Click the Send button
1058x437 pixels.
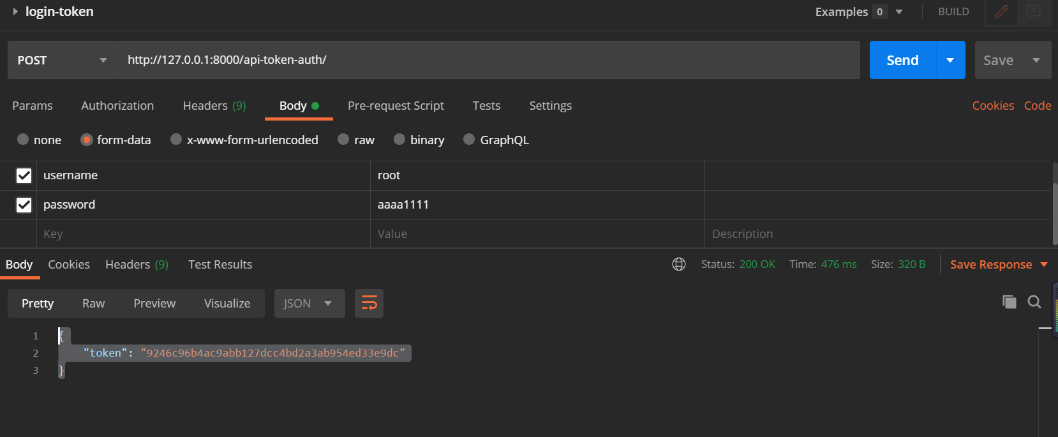click(x=902, y=60)
